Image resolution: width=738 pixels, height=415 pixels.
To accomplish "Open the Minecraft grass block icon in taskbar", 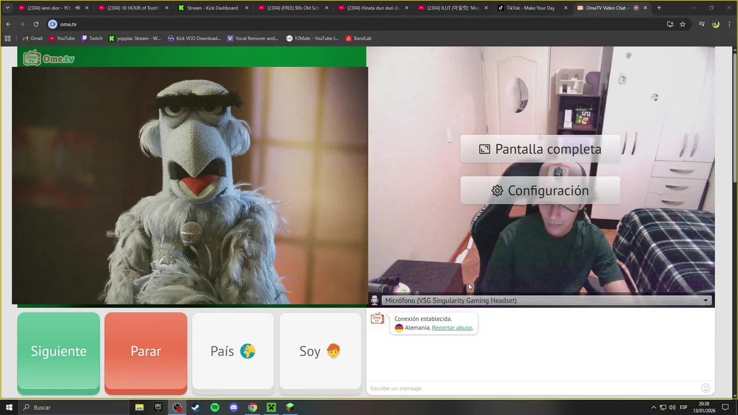I will (x=290, y=408).
